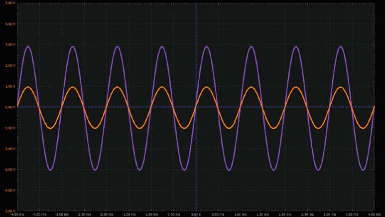Click the -4.00 ms time axis label
385x217 pixels.
coord(17,215)
